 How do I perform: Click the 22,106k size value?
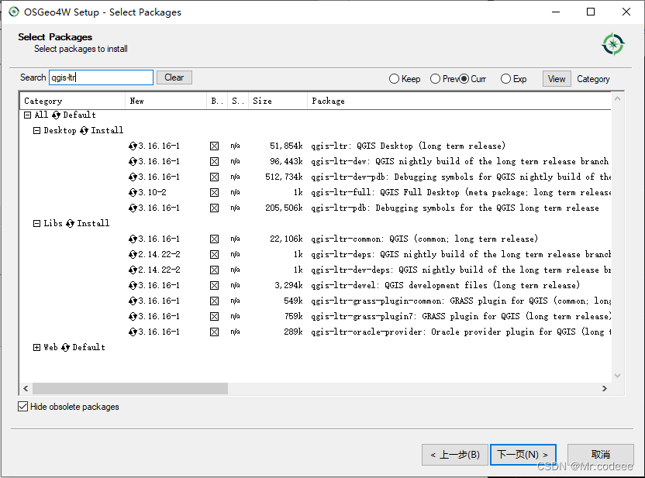286,239
